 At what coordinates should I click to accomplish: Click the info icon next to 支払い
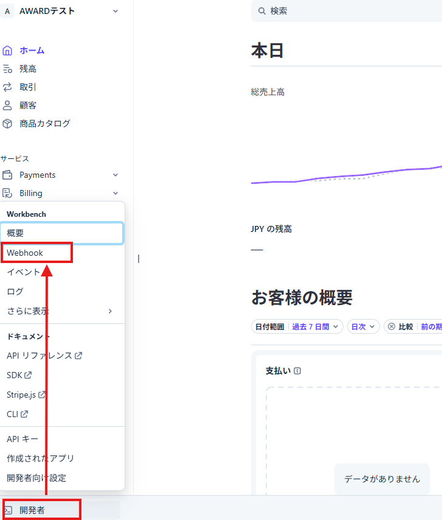pos(297,371)
